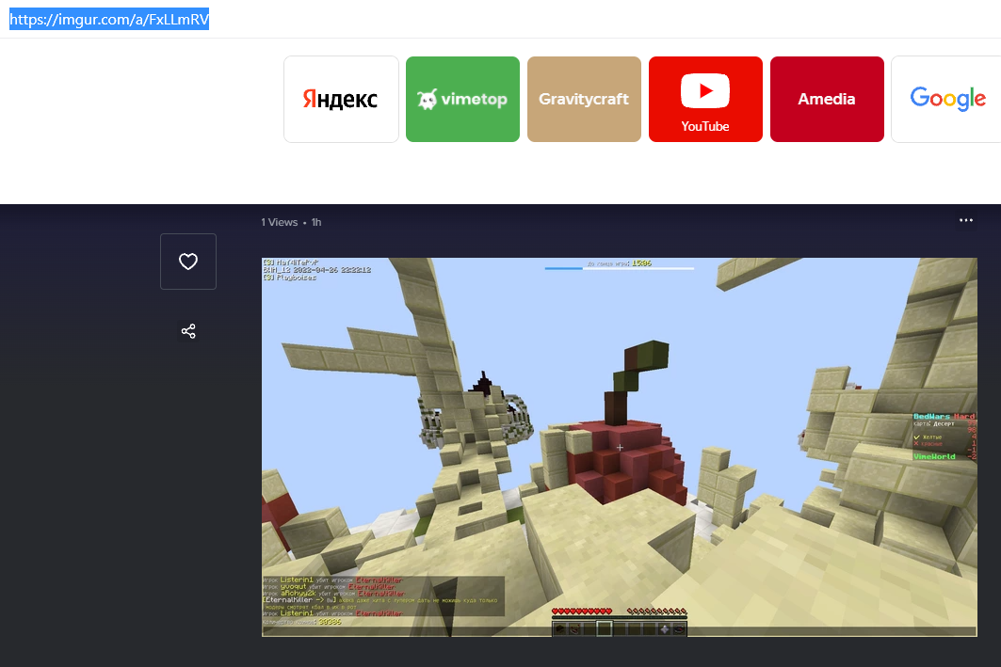The image size is (1001, 667).
Task: Click the share icon below the heart
Action: tap(188, 331)
